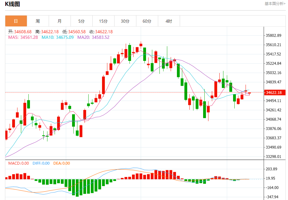Click the -164.00 MACD axis label

pos(272,188)
